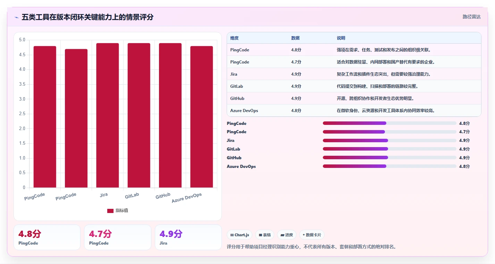
Task: Select the GitHub cell in the table
Action: coord(237,99)
